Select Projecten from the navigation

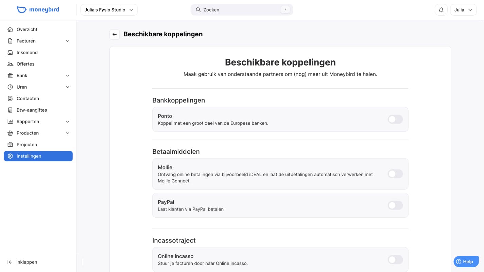coord(27,144)
